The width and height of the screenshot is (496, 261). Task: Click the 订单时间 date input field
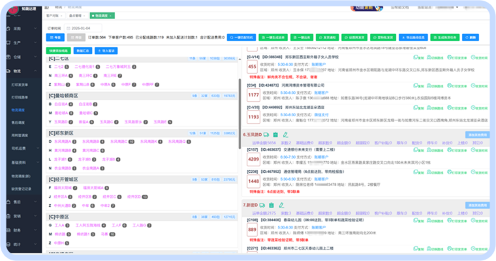(85, 28)
